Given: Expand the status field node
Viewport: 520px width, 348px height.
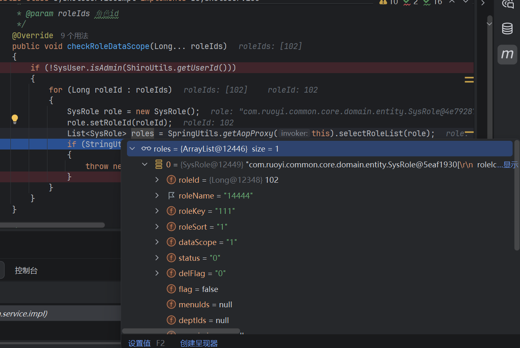Looking at the screenshot, I should pos(157,258).
